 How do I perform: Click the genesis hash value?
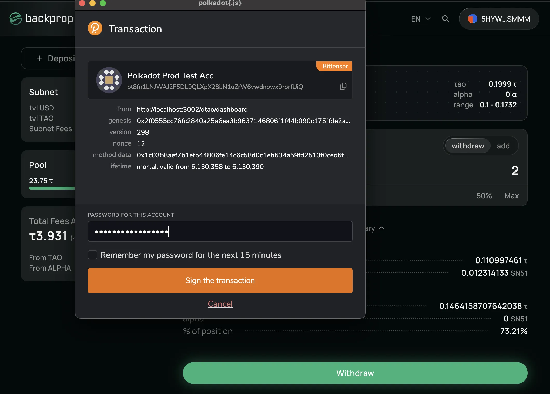(x=244, y=121)
